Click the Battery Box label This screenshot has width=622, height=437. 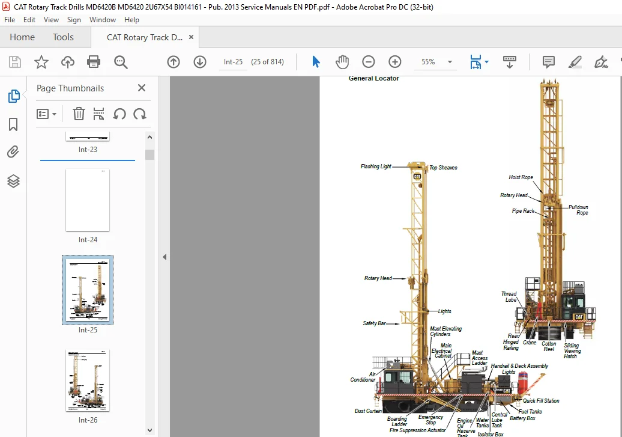(522, 418)
